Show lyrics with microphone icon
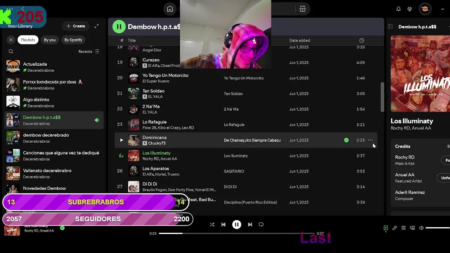Image resolution: width=450 pixels, height=253 pixels. pyautogui.click(x=394, y=228)
